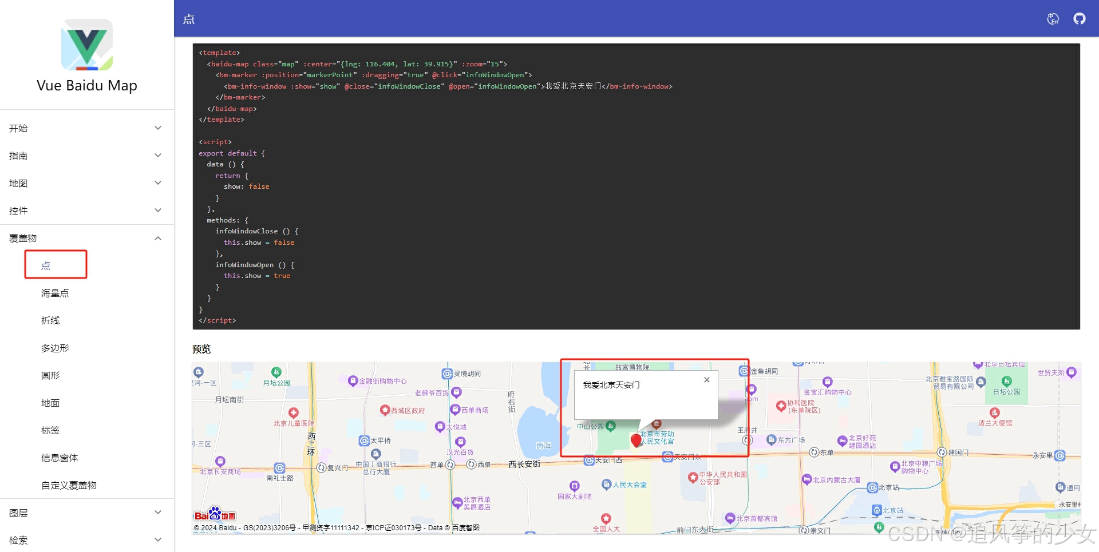Click the 协和医院 hospital icon
The image size is (1099, 552).
pos(781,406)
